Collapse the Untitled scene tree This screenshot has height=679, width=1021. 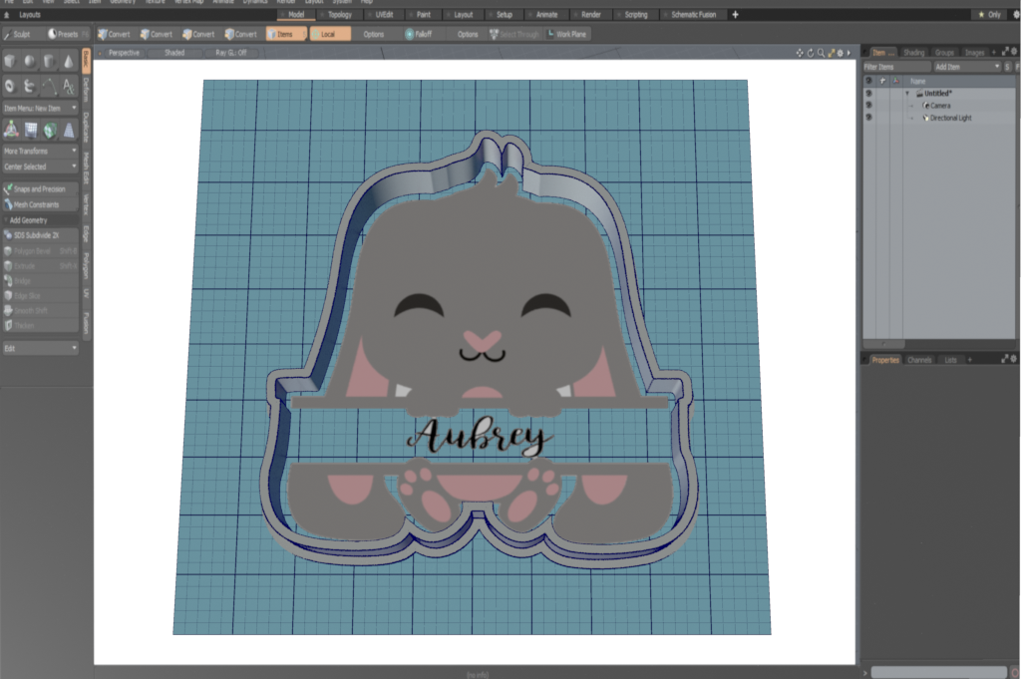click(907, 94)
